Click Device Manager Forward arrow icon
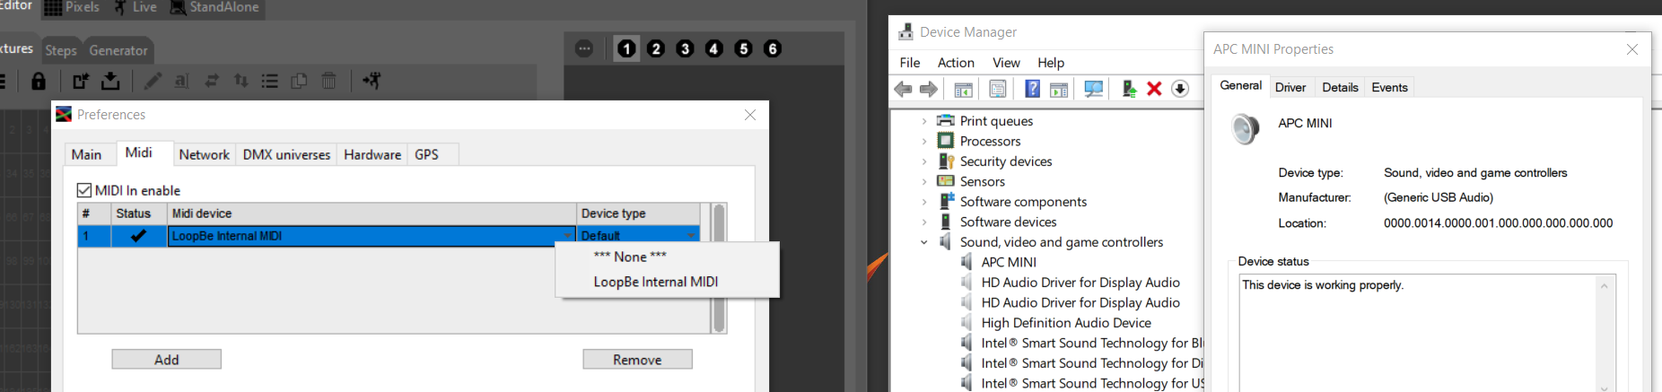This screenshot has width=1662, height=392. click(x=929, y=89)
